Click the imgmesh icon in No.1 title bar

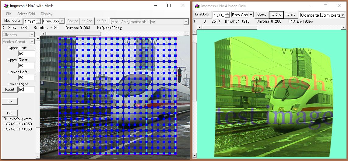(x=5, y=6)
